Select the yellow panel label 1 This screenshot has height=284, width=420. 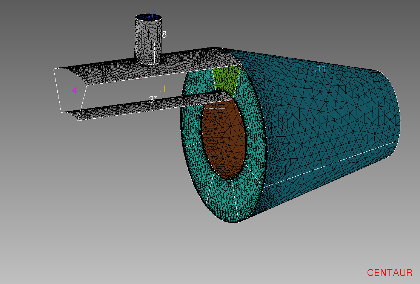tap(163, 89)
